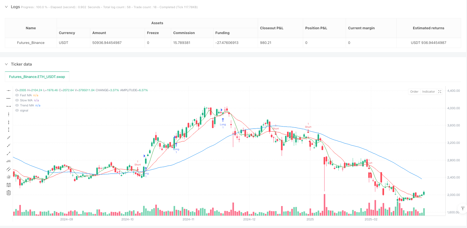Select the parallel channel lines tool
Screen dimensions: 467x228
point(9,169)
